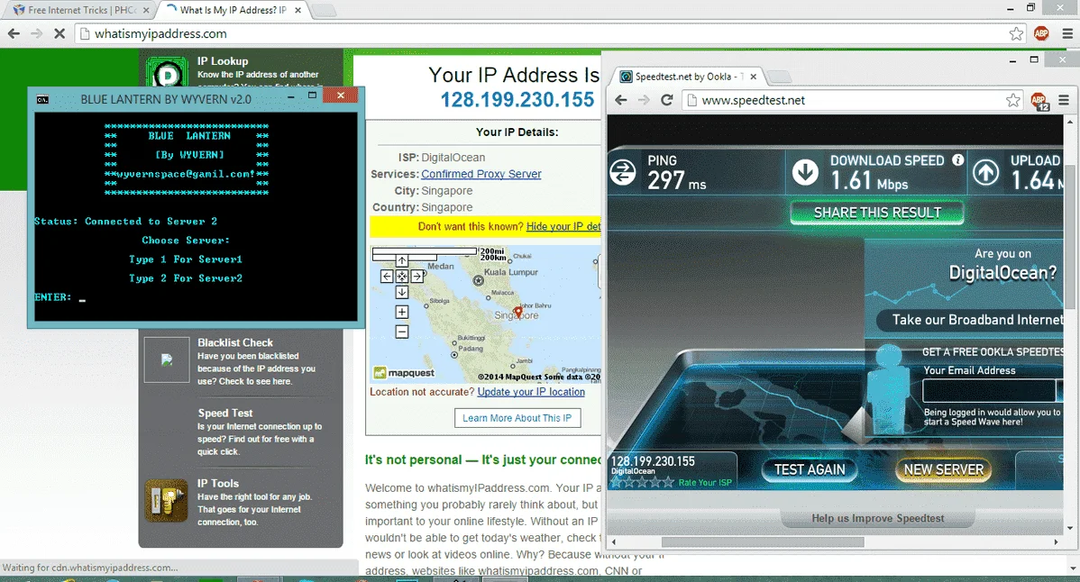
Task: Open the IP Tools sidebar heading
Action: (217, 484)
